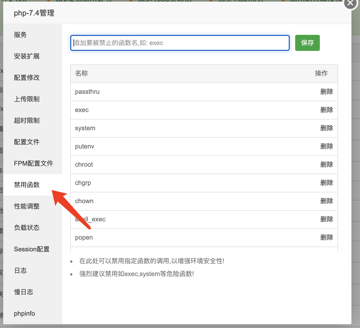360x328 pixels.
Task: Click the green 保存 save button
Action: [x=307, y=43]
